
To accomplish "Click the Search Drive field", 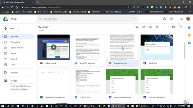I will point(87,19).
